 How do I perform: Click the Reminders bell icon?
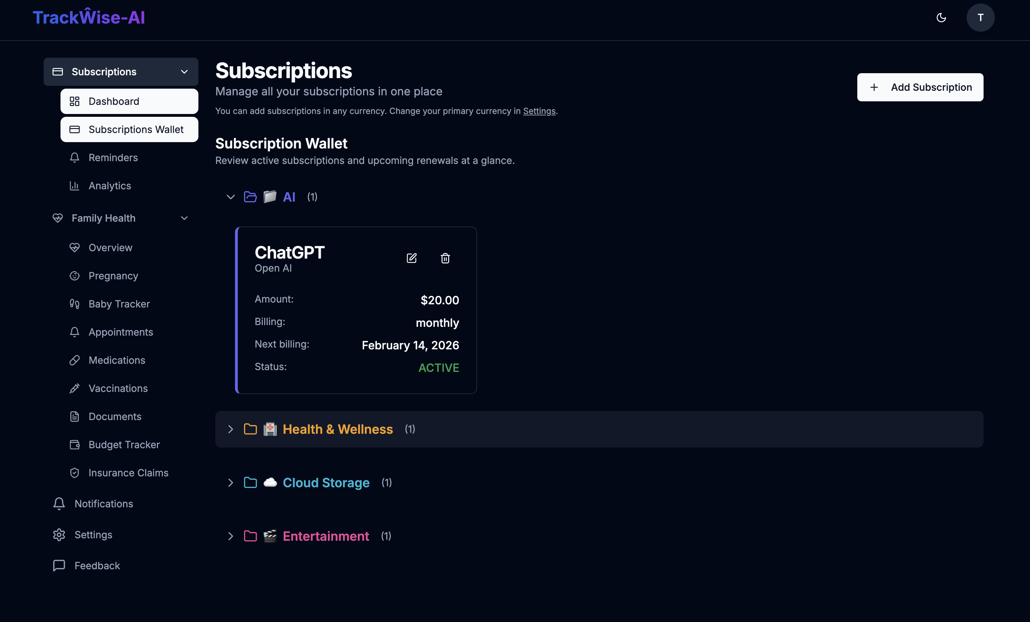click(75, 158)
